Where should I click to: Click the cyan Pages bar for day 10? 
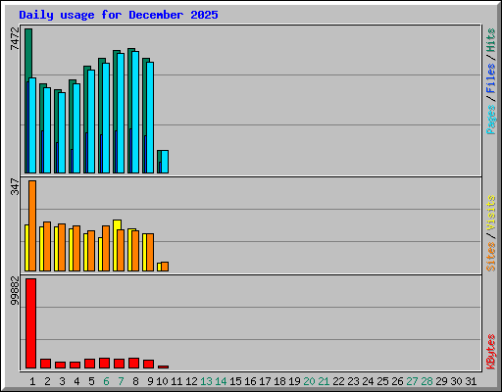pyautogui.click(x=165, y=162)
